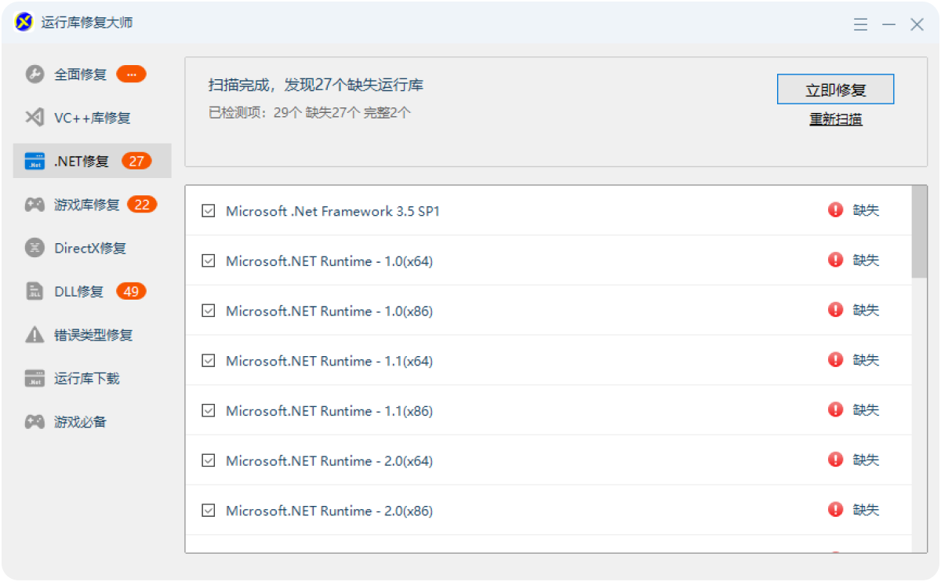Viewport: 941px width, 582px height.
Task: Uncheck .NET Runtime 1.1(x86) item
Action: tap(209, 411)
